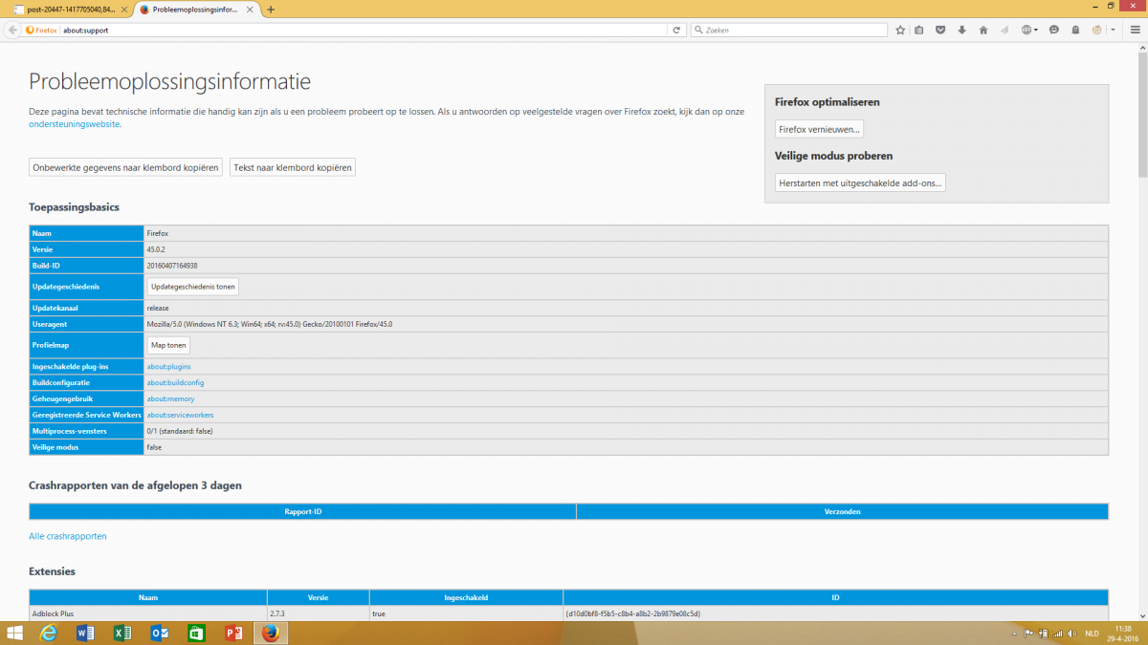Close the Probleemoplossingsinformatie tab
The height and width of the screenshot is (645, 1148).
pyautogui.click(x=251, y=10)
